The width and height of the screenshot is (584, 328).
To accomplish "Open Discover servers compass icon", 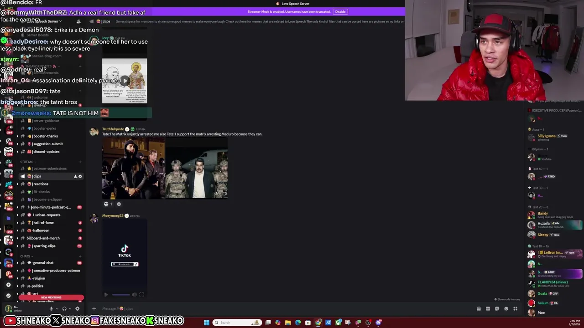I will 8,296.
